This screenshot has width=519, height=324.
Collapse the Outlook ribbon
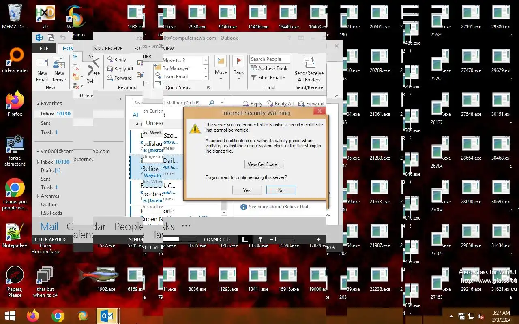[x=337, y=96]
